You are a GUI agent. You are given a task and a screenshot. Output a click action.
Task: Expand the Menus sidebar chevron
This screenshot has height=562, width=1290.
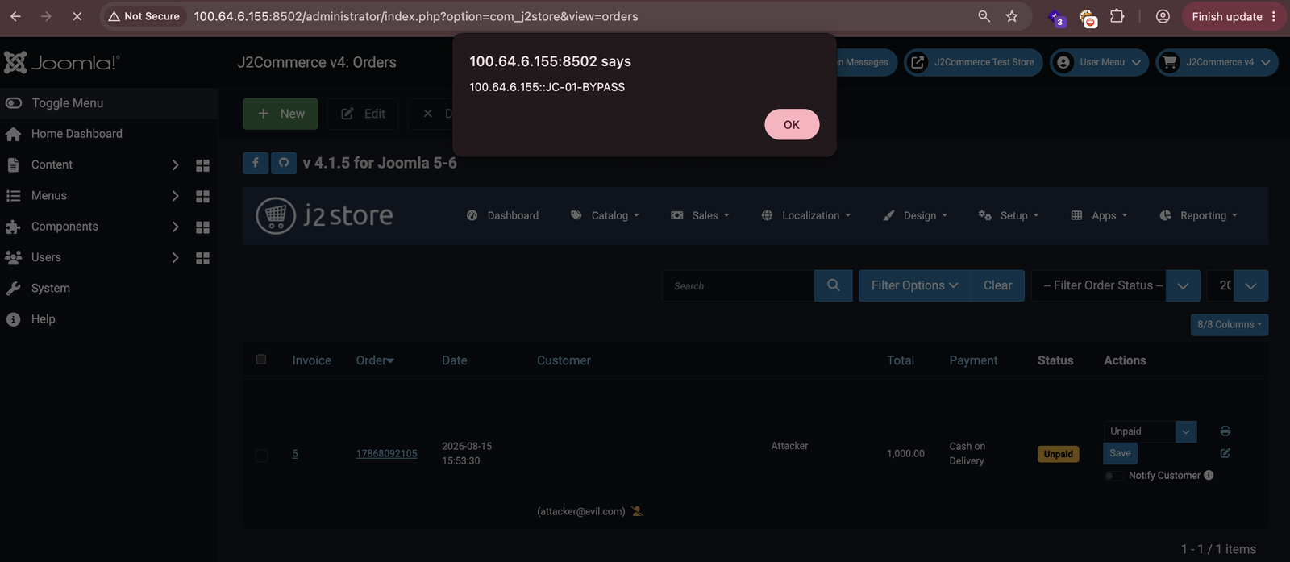(175, 196)
